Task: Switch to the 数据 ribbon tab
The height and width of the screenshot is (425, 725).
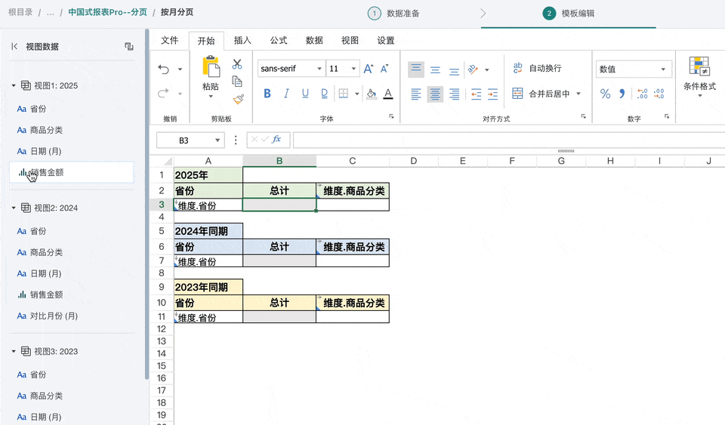Action: (314, 41)
